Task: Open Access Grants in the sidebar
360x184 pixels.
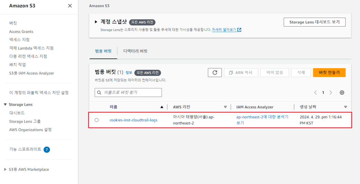Action: [x=21, y=31]
